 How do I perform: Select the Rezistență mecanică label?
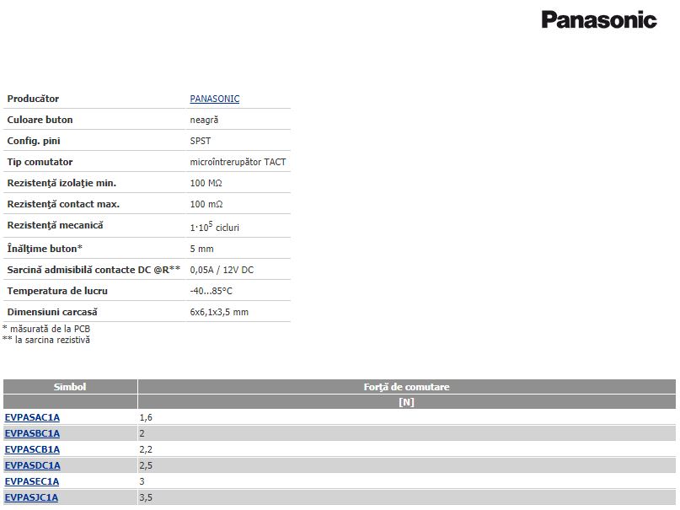pos(55,226)
